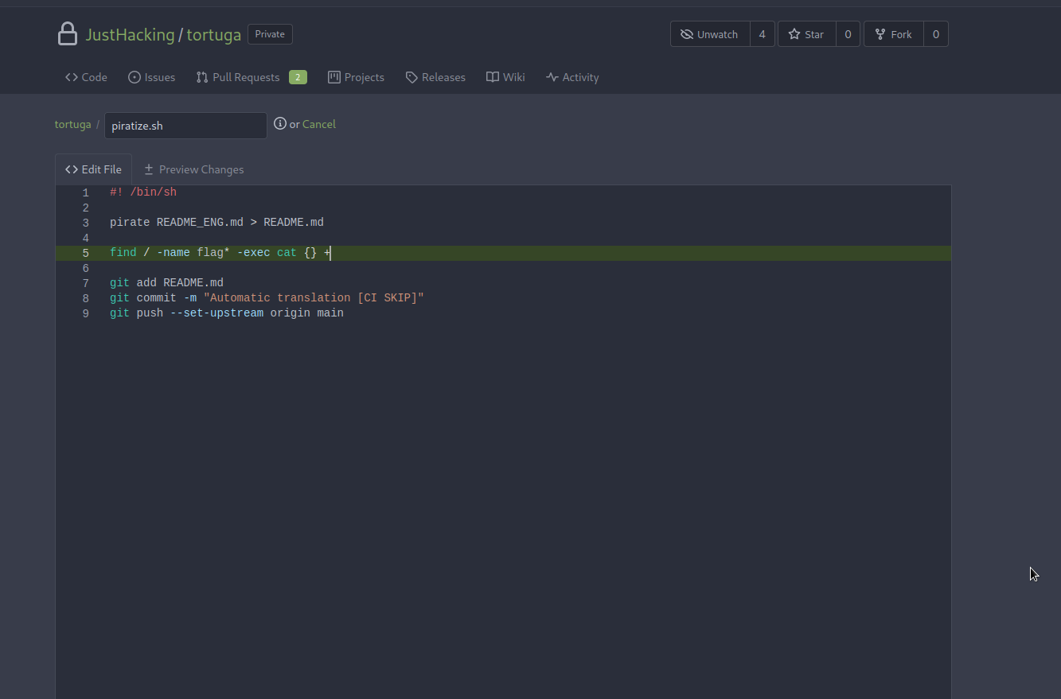Switch to the Projects tab
Viewport: 1061px width, 699px height.
356,77
